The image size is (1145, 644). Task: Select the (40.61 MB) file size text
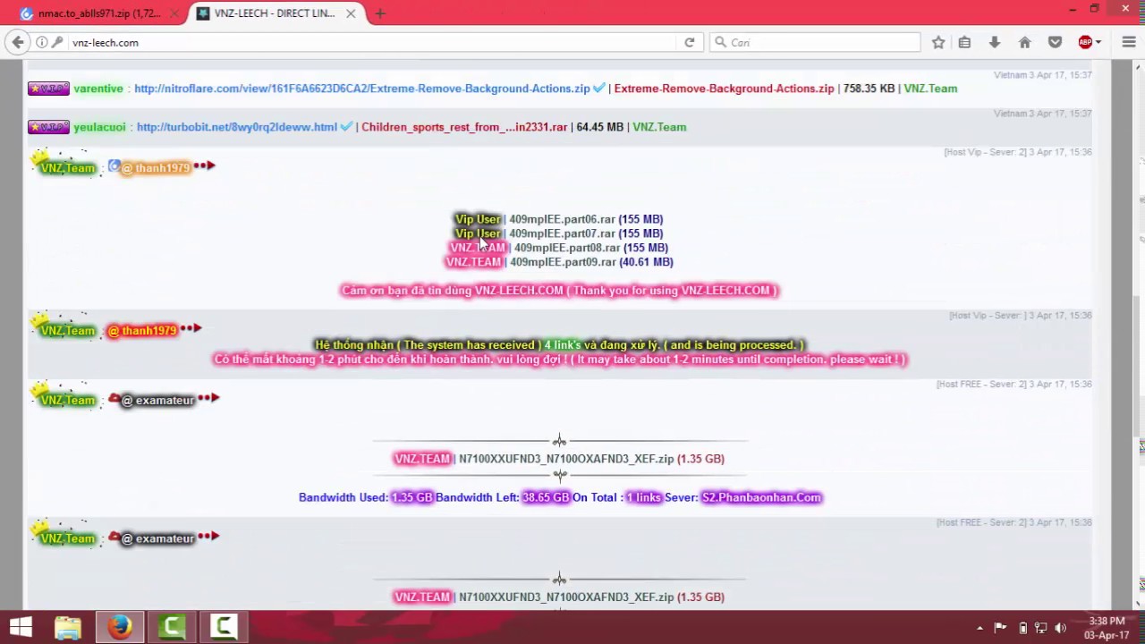(x=646, y=262)
